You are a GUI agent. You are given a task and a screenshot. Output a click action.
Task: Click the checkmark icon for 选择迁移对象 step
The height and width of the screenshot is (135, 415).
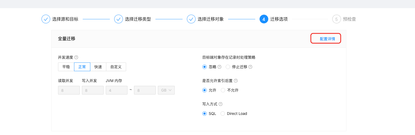[191, 19]
